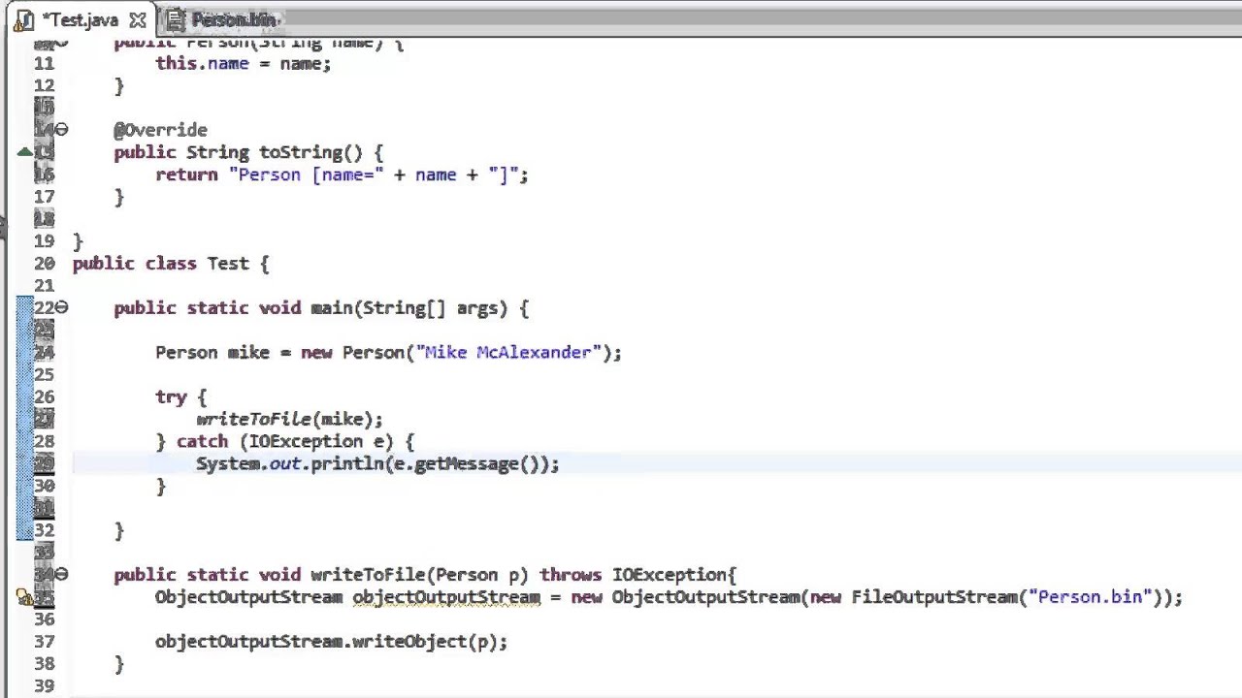Image resolution: width=1242 pixels, height=698 pixels.
Task: Click the 'Person mike' variable declaration
Action: (212, 353)
